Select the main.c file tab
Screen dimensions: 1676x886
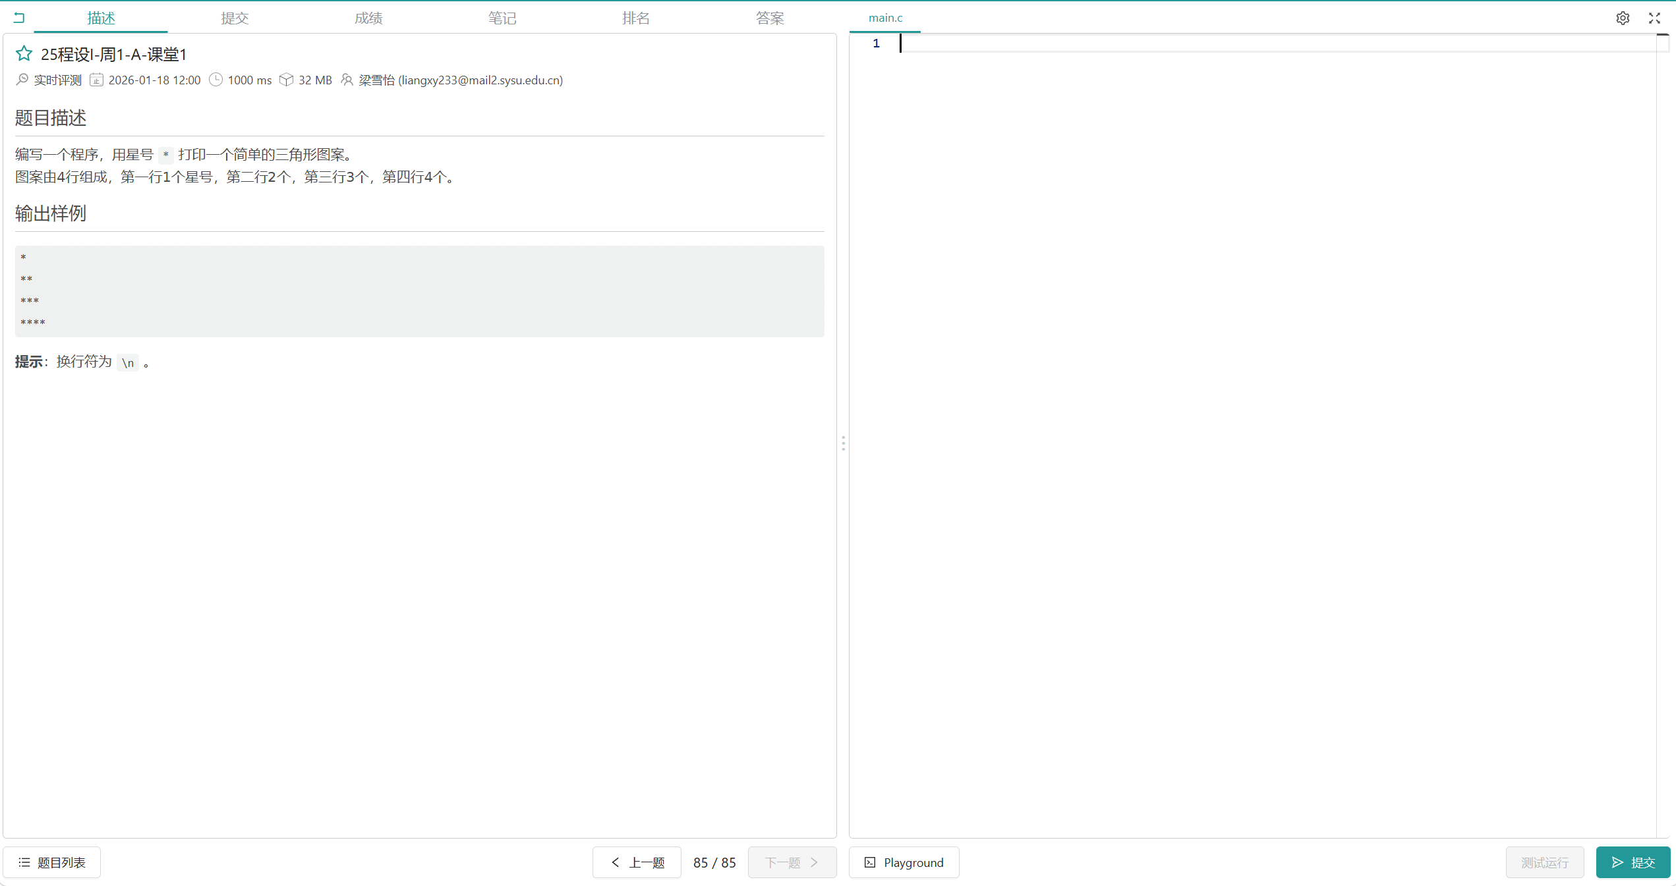click(x=885, y=18)
